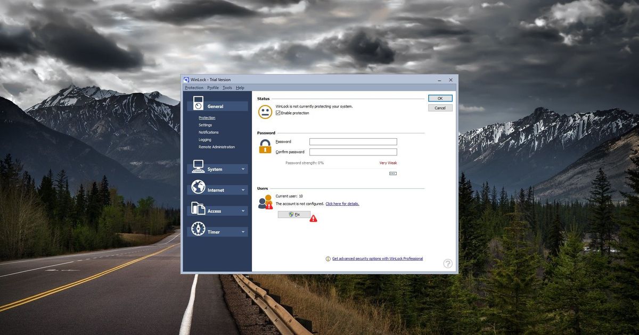Screen dimensions: 639x335
Task: Click the 'Very Weak' strength label
Action: (x=388, y=163)
